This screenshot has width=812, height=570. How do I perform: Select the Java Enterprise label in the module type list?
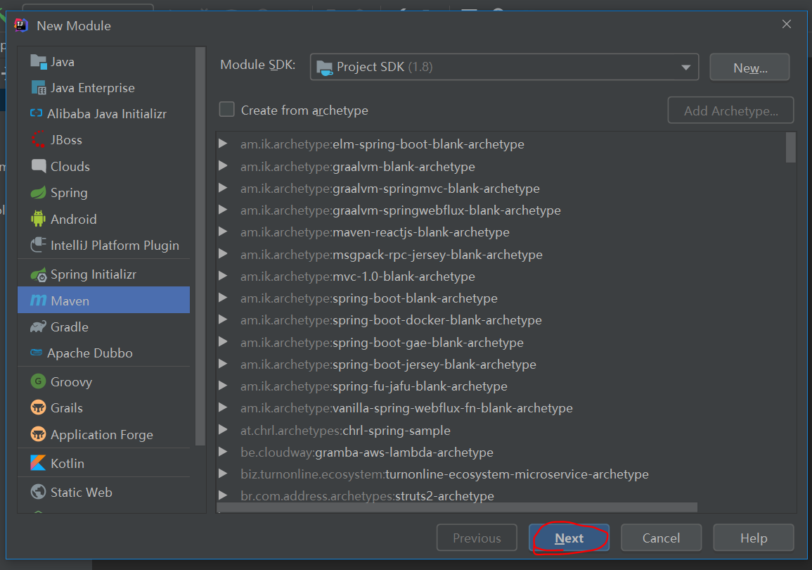click(93, 88)
